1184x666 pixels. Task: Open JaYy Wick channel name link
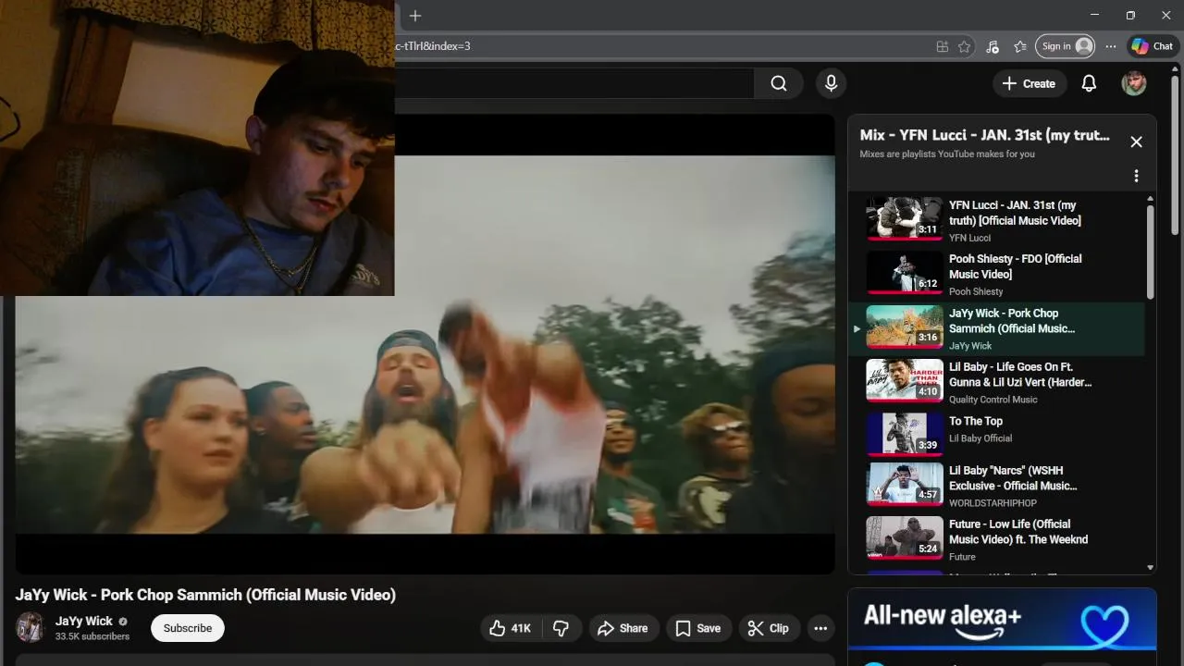click(83, 621)
